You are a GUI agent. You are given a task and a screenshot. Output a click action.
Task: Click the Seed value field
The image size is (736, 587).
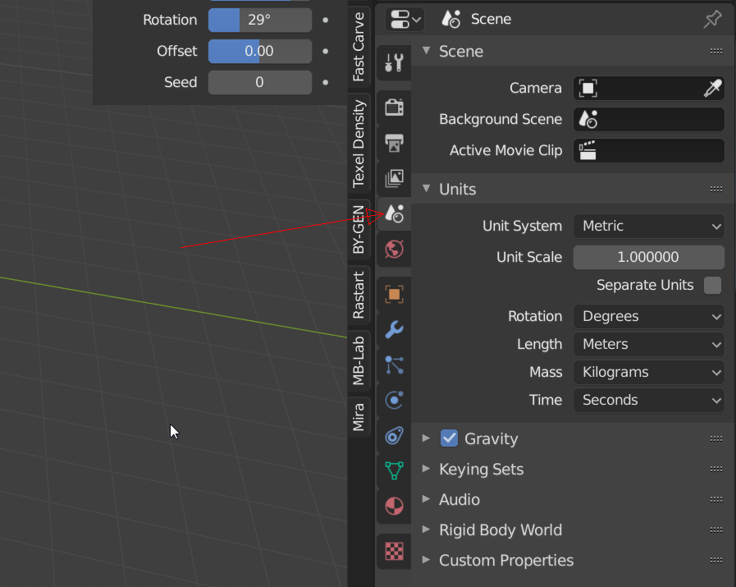(260, 83)
